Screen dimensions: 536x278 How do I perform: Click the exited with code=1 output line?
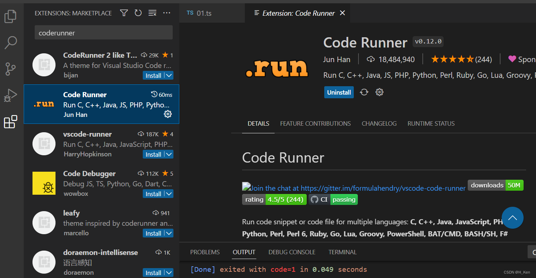click(279, 269)
